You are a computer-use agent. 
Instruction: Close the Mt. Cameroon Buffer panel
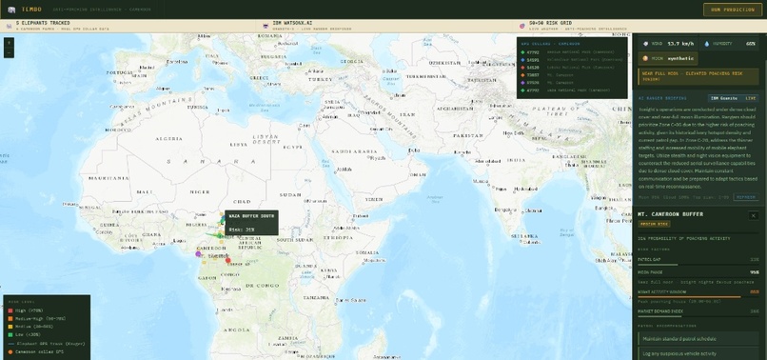point(754,215)
